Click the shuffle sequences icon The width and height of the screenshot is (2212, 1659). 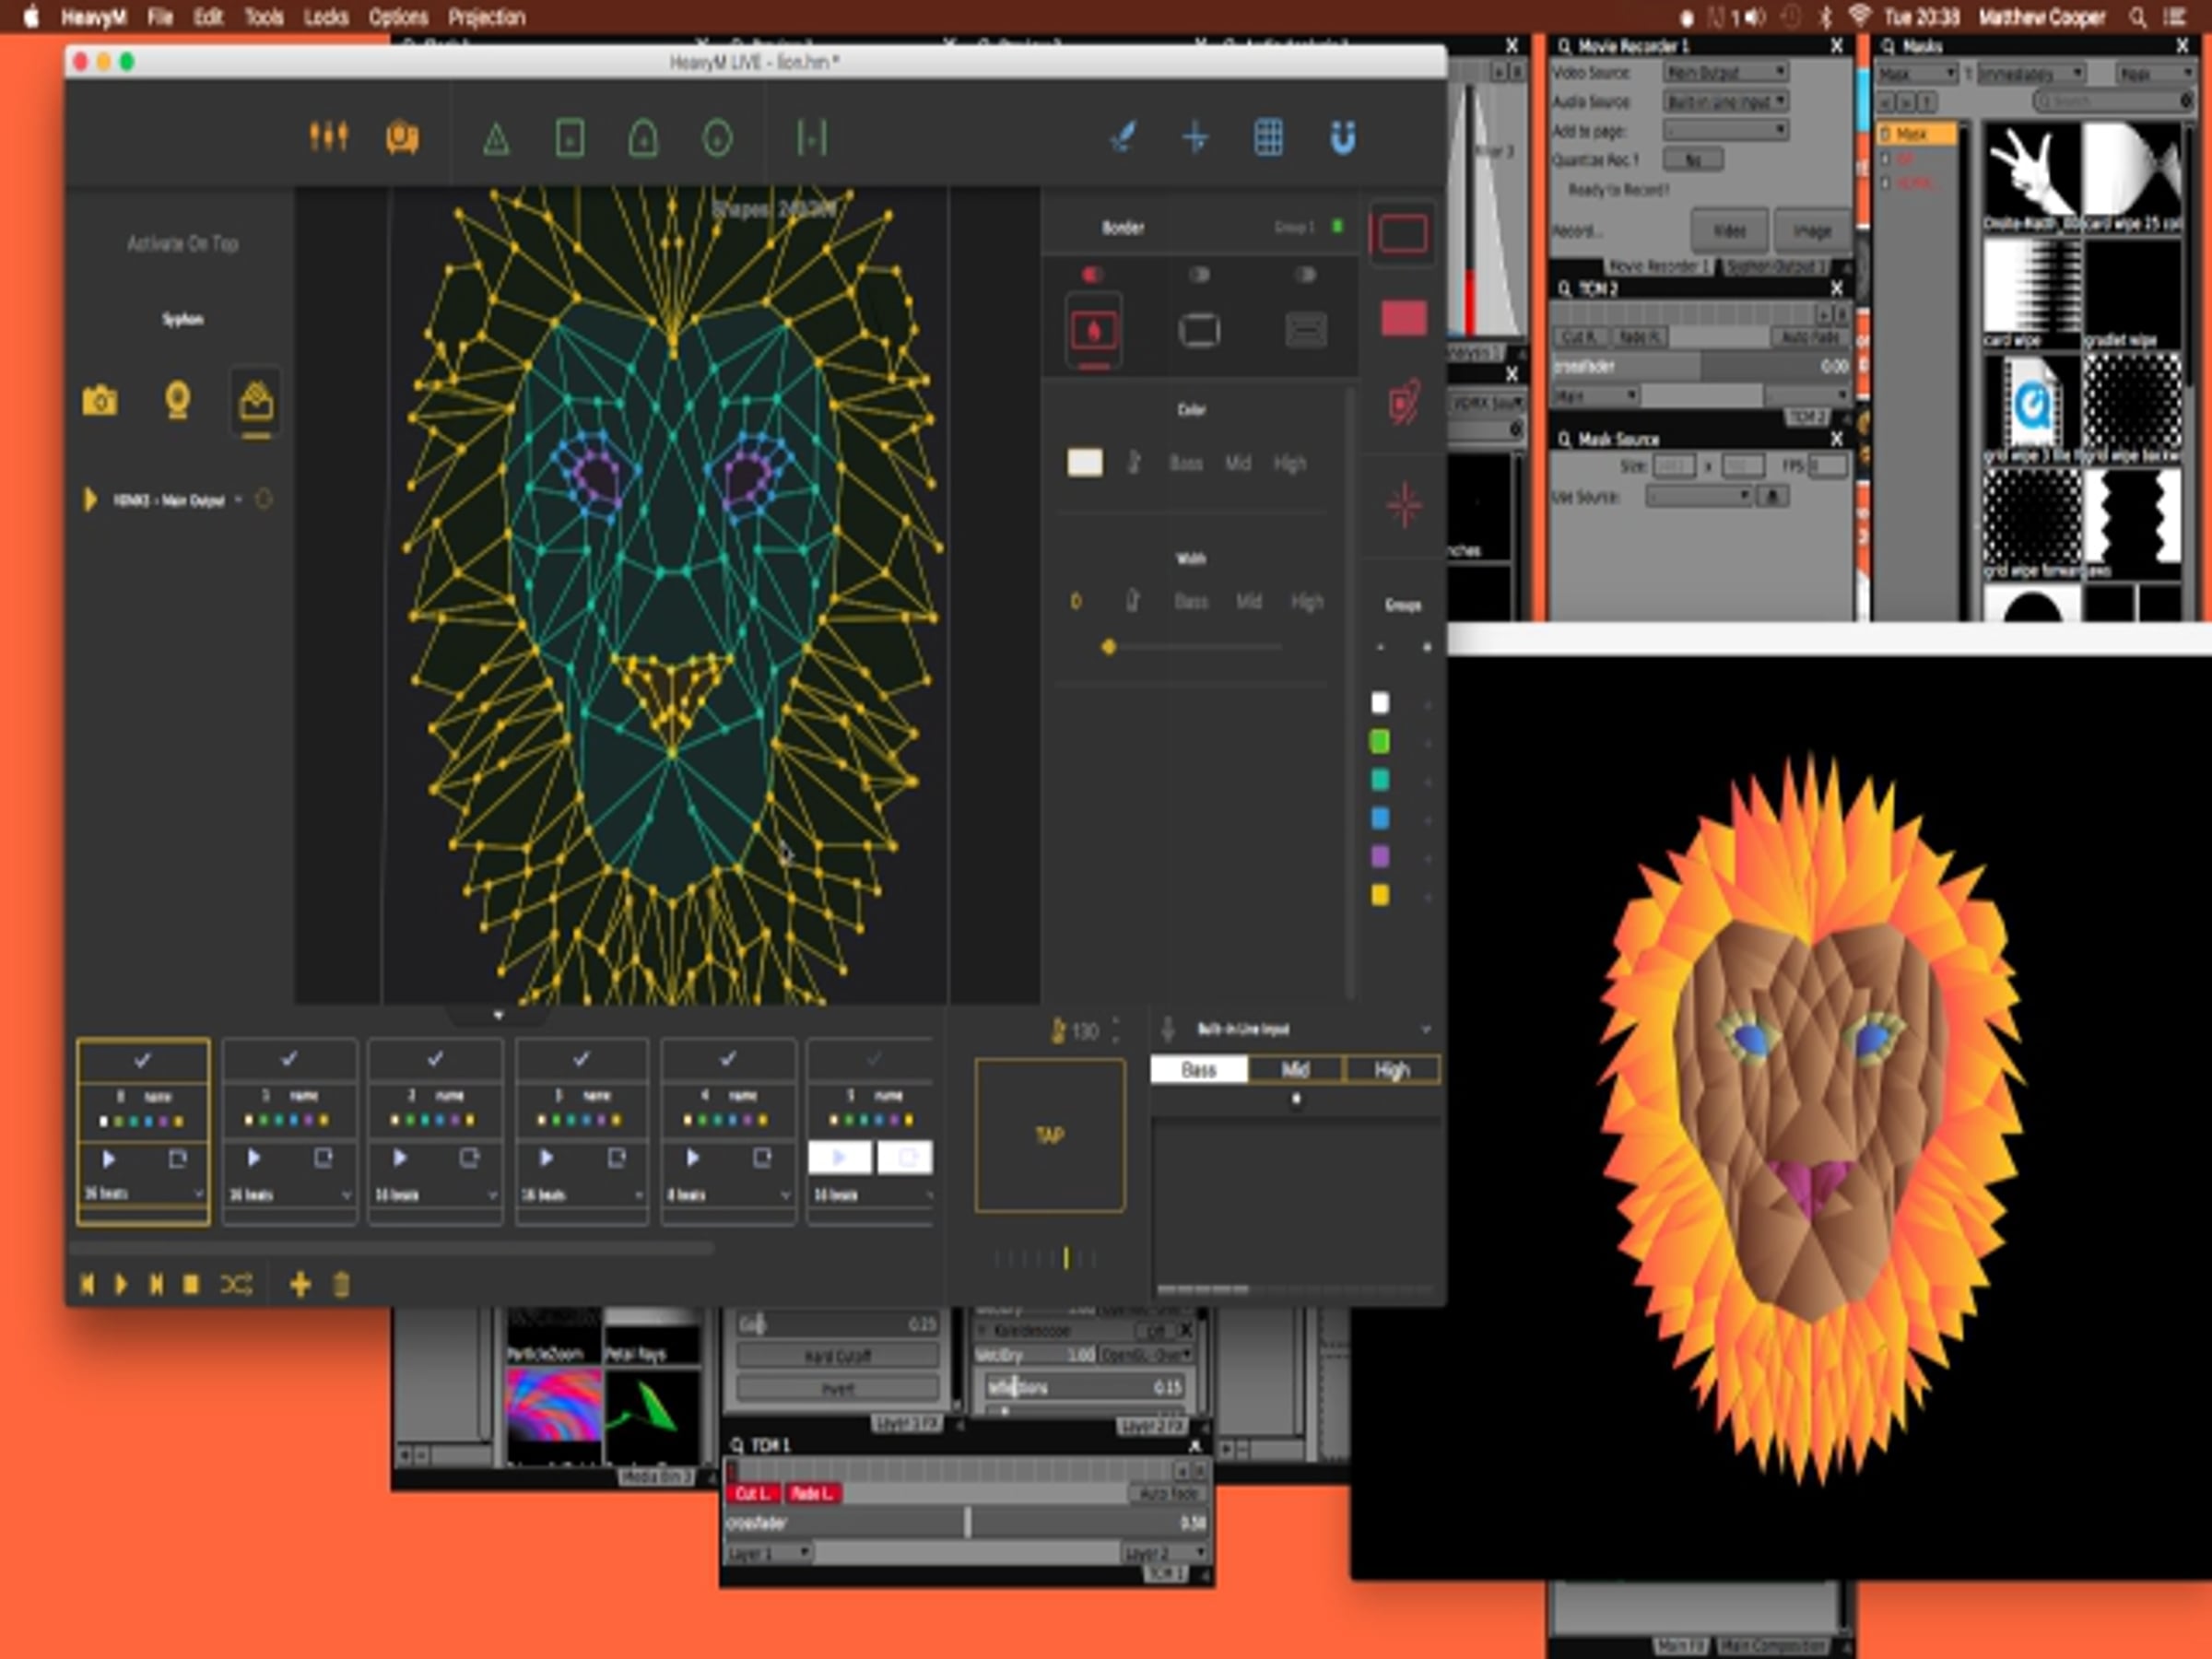tap(236, 1284)
